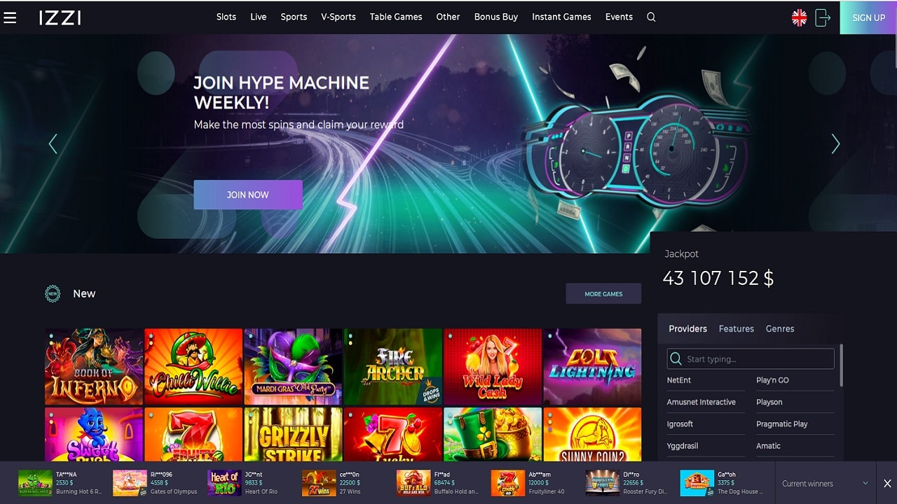Click the login door icon

pyautogui.click(x=823, y=17)
